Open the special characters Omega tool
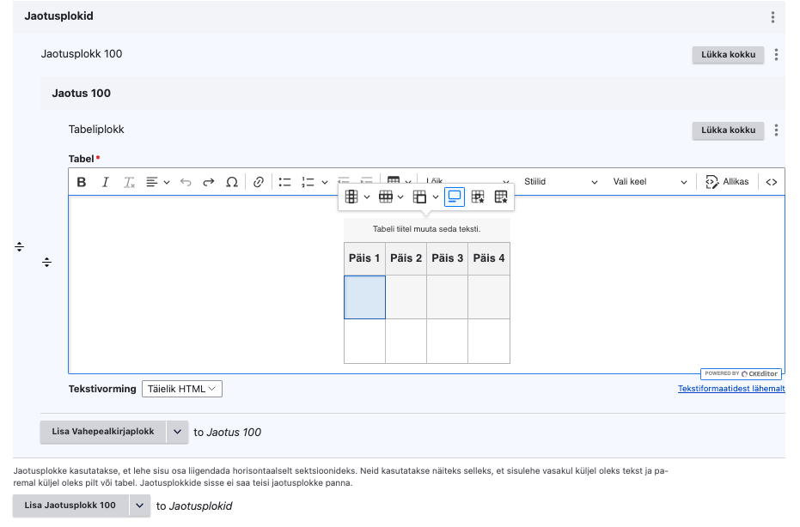 click(232, 182)
